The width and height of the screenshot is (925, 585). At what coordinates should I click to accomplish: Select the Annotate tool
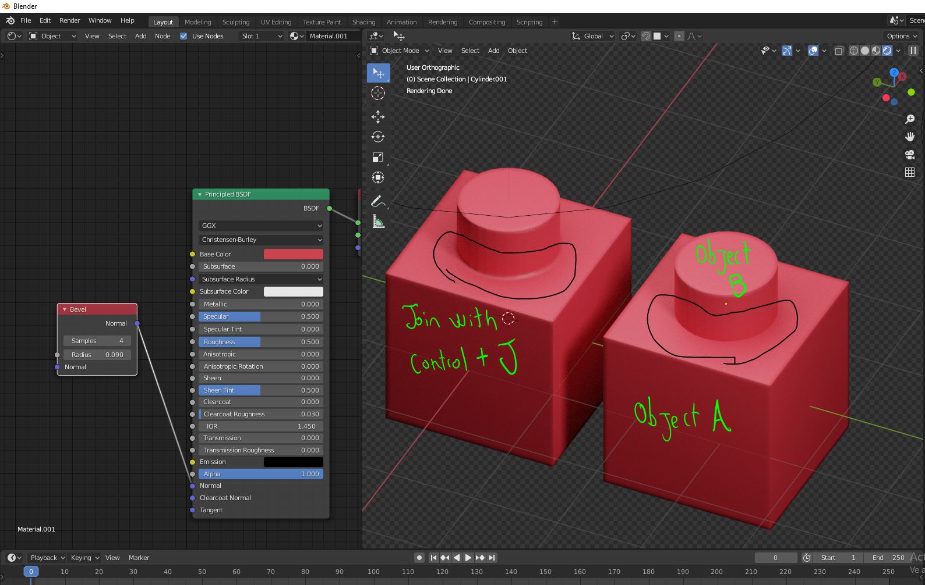[x=378, y=201]
